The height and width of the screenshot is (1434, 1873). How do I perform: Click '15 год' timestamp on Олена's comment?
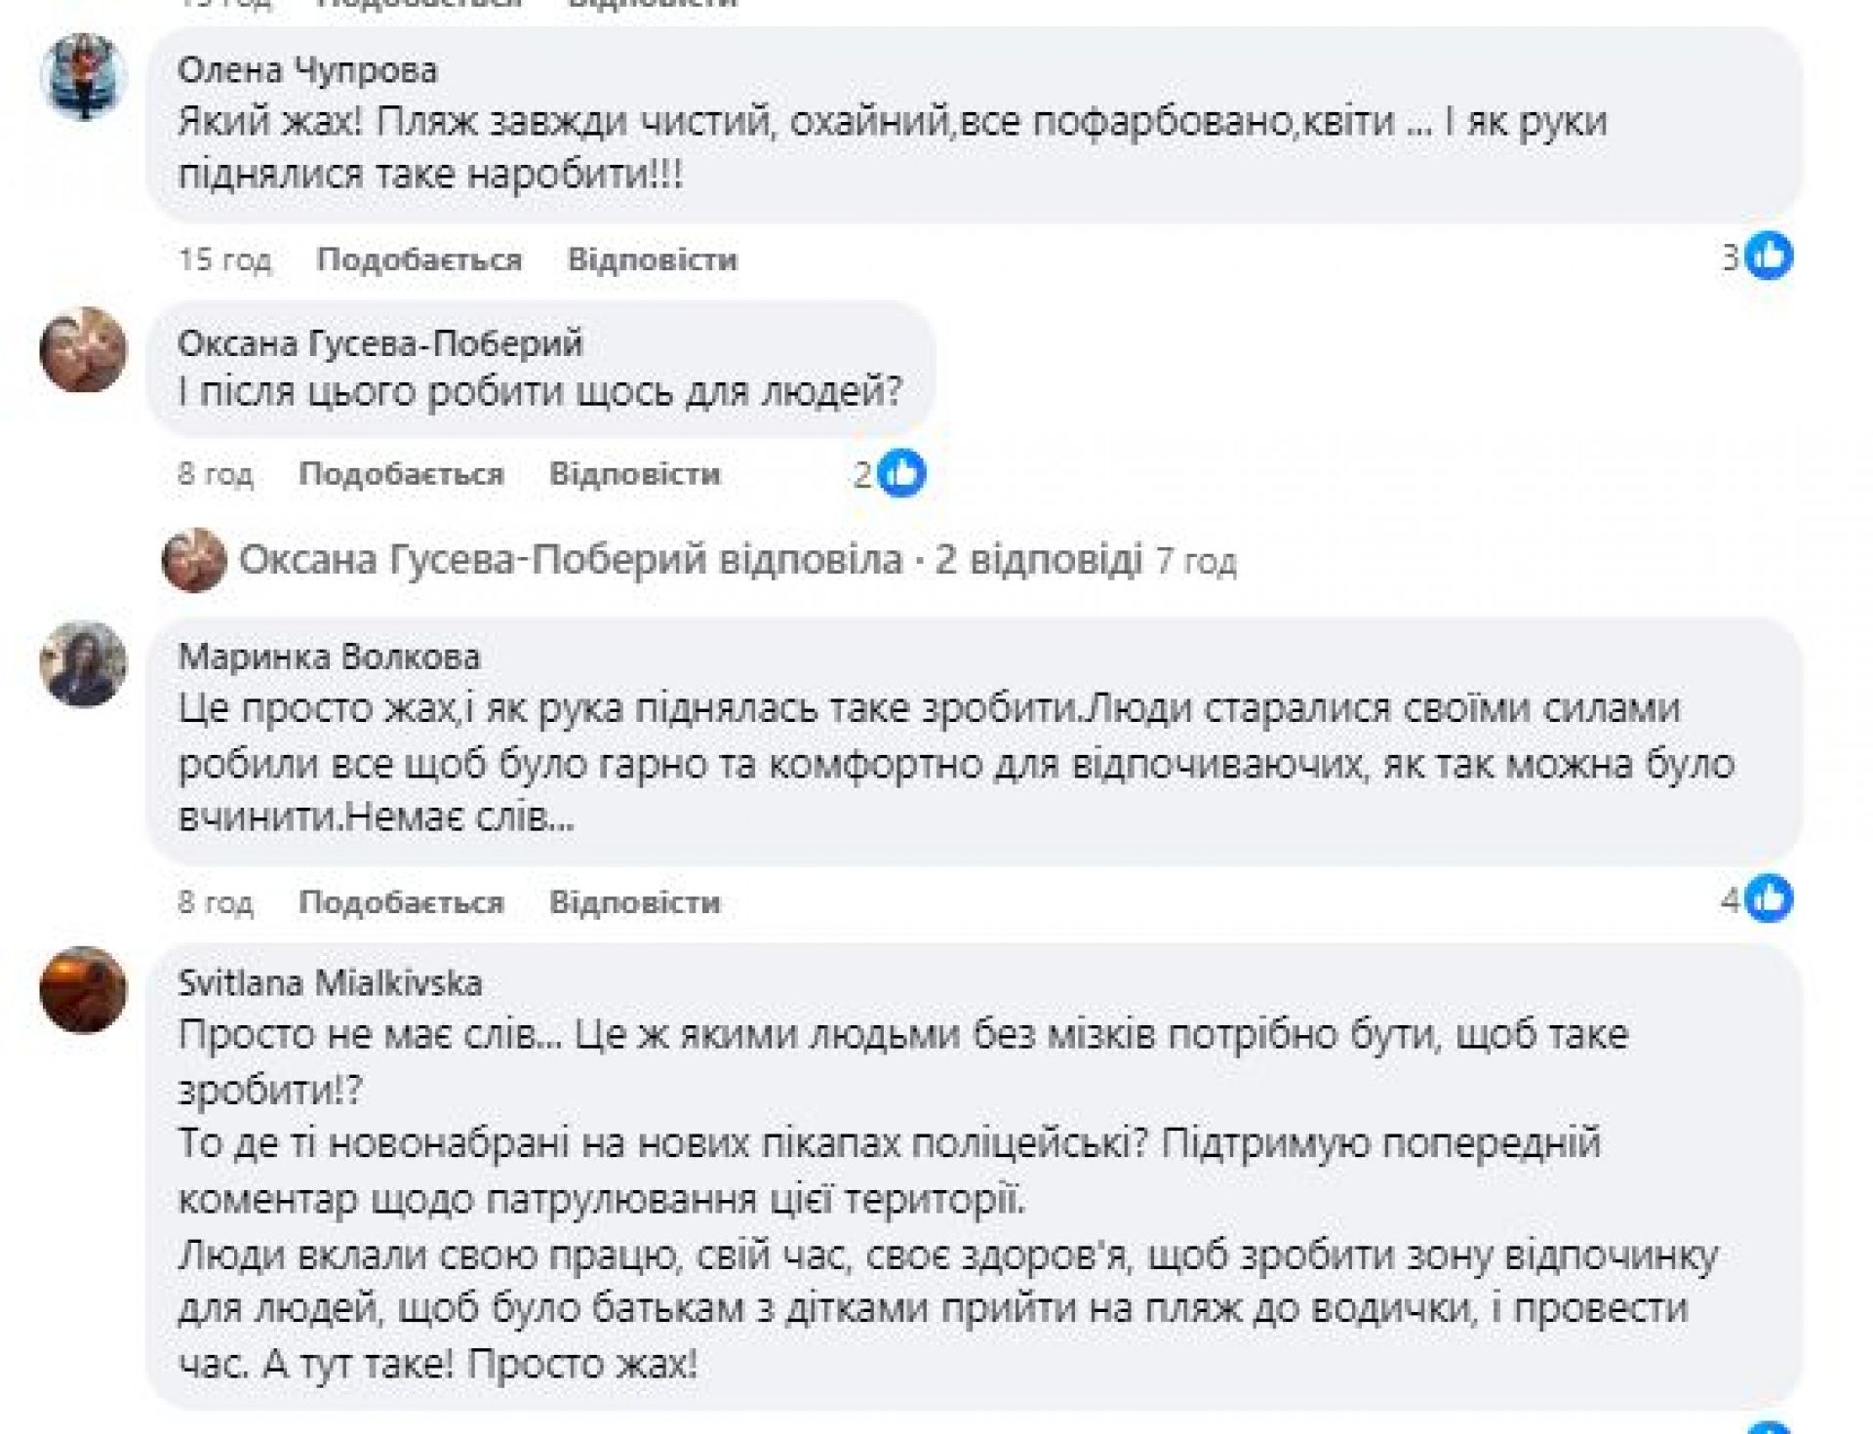(224, 259)
